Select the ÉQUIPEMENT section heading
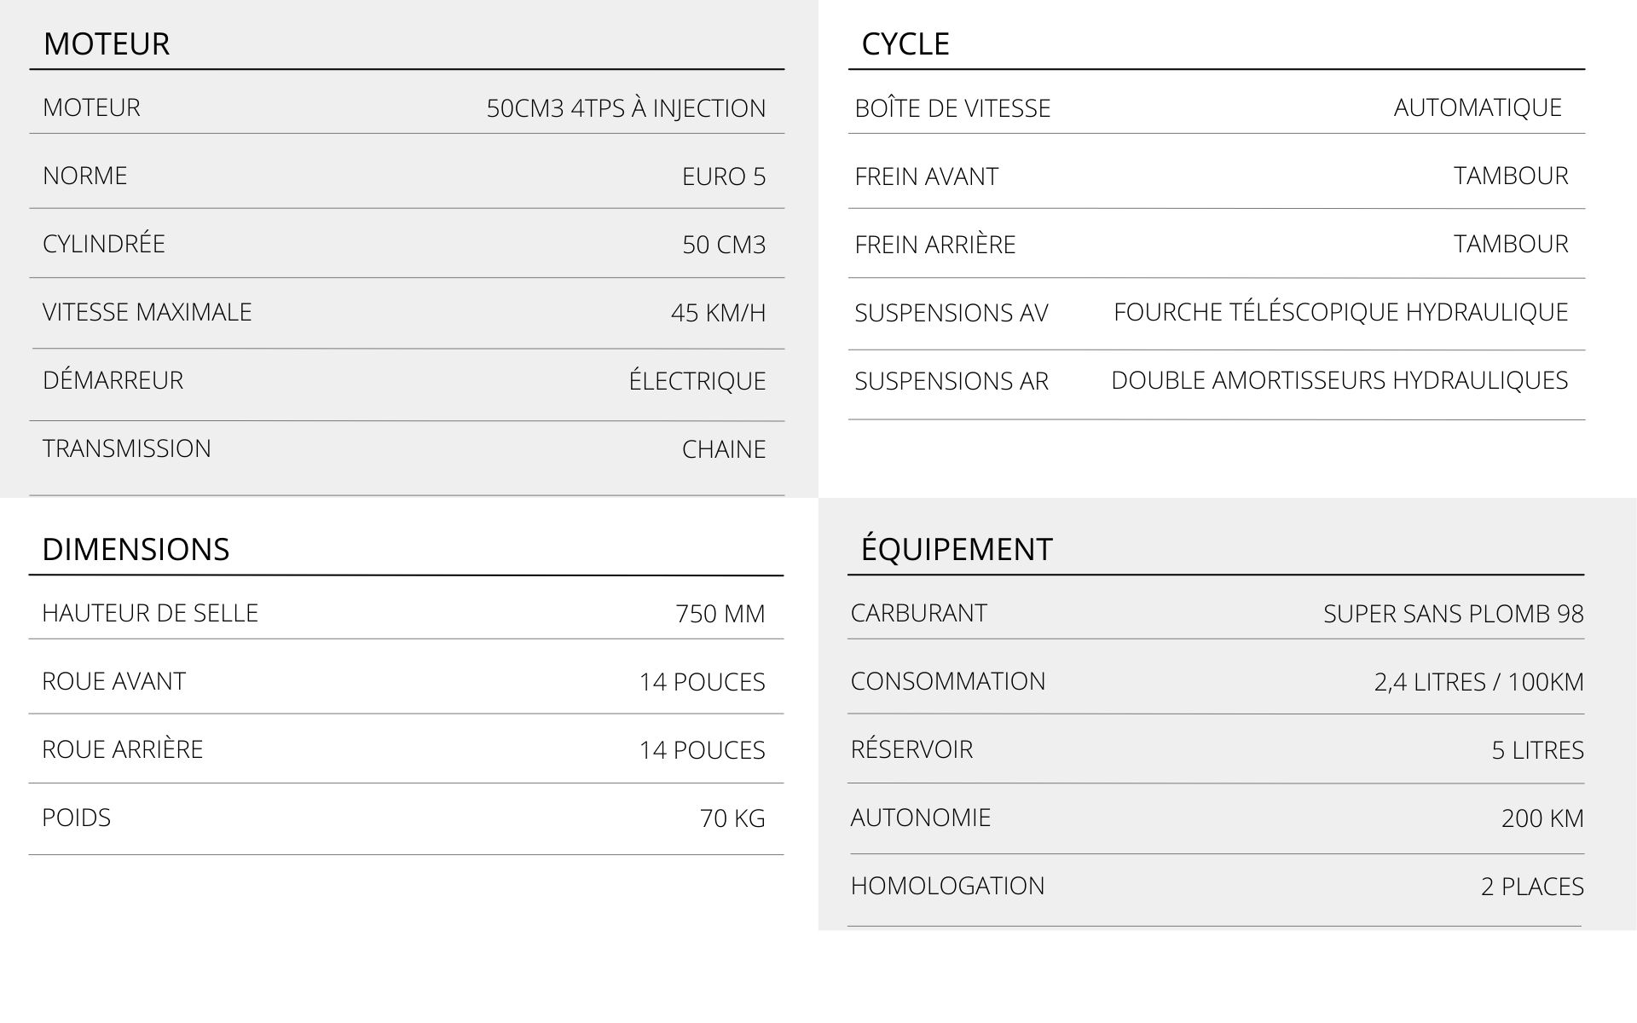Viewport: 1637px width, 1023px height. point(956,549)
